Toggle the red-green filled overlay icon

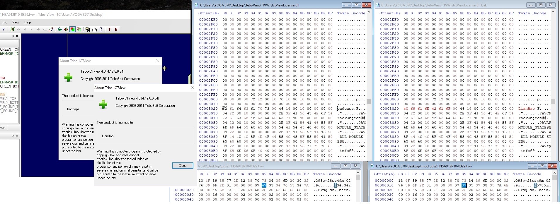[72, 29]
